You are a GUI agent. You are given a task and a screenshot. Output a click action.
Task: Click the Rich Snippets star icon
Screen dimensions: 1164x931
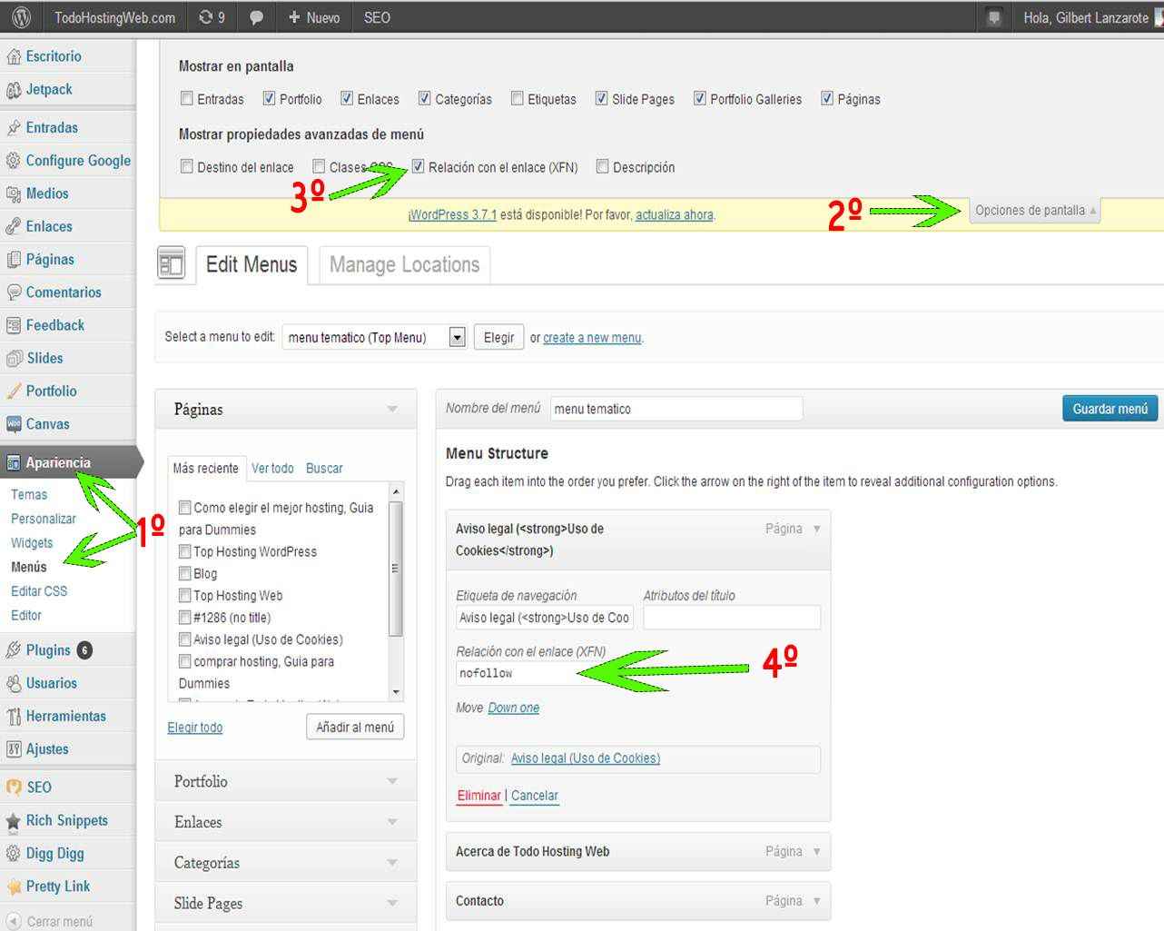click(x=14, y=821)
